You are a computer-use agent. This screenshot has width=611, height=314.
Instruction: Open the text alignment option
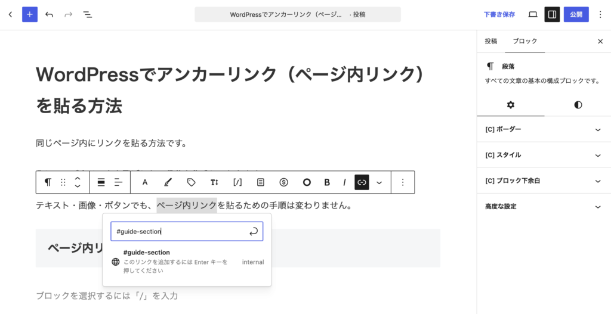(119, 182)
